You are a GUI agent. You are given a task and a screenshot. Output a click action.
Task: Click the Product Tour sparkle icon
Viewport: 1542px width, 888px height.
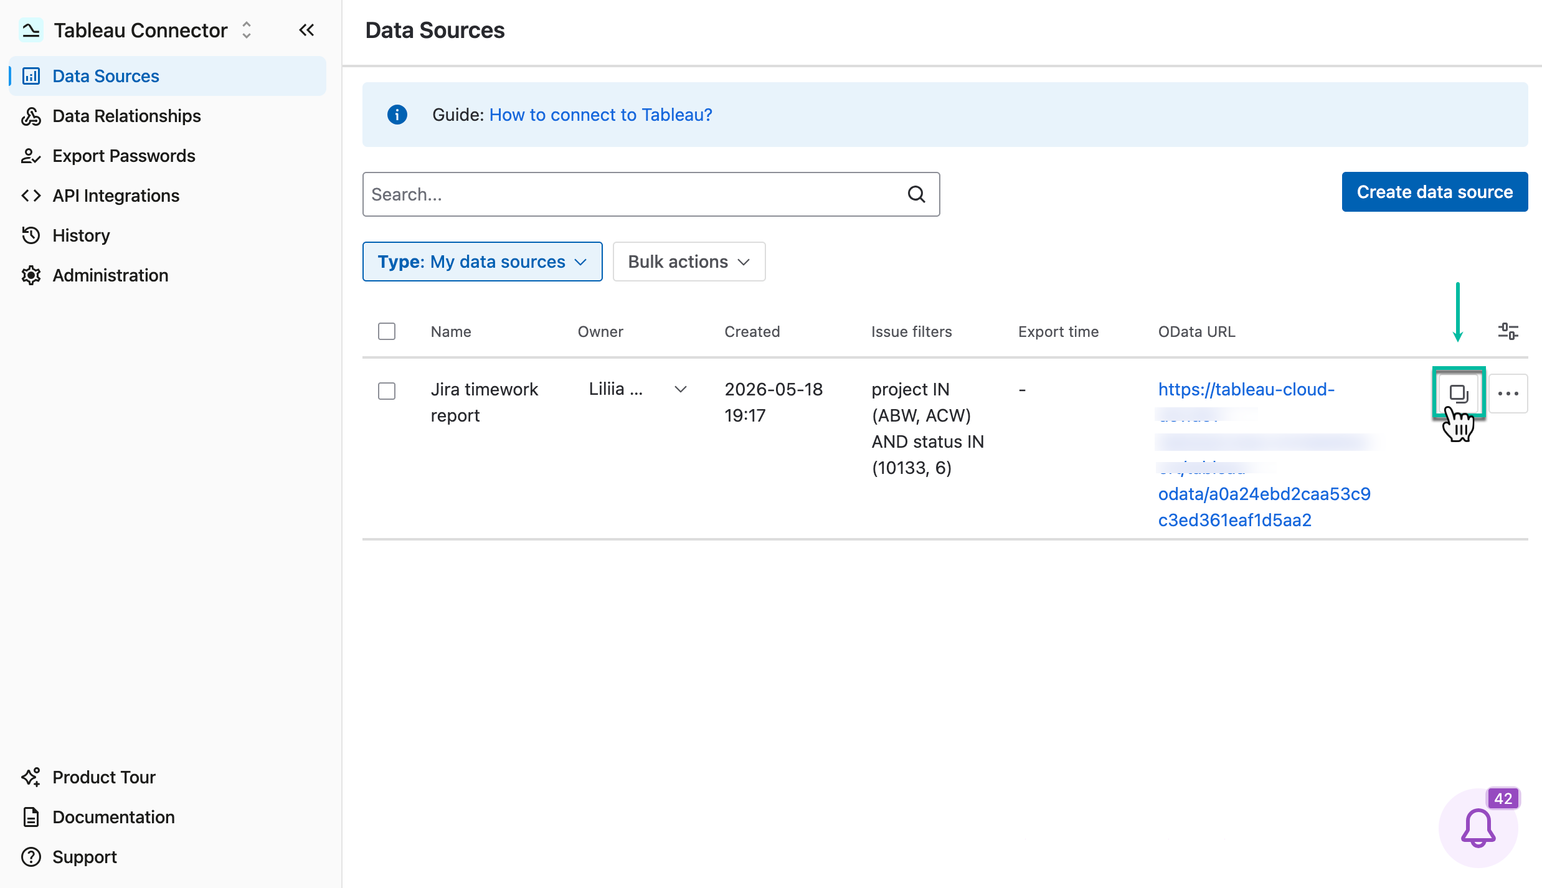(x=31, y=777)
